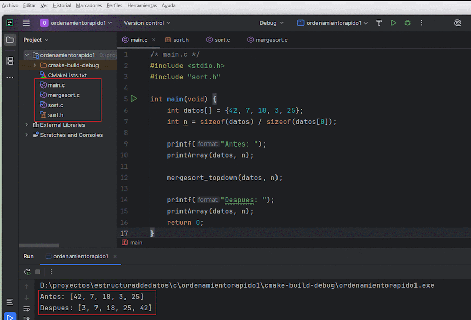Viewport: 471px width, 320px height.
Task: Rerun the program from the Run panel
Action: (27, 272)
